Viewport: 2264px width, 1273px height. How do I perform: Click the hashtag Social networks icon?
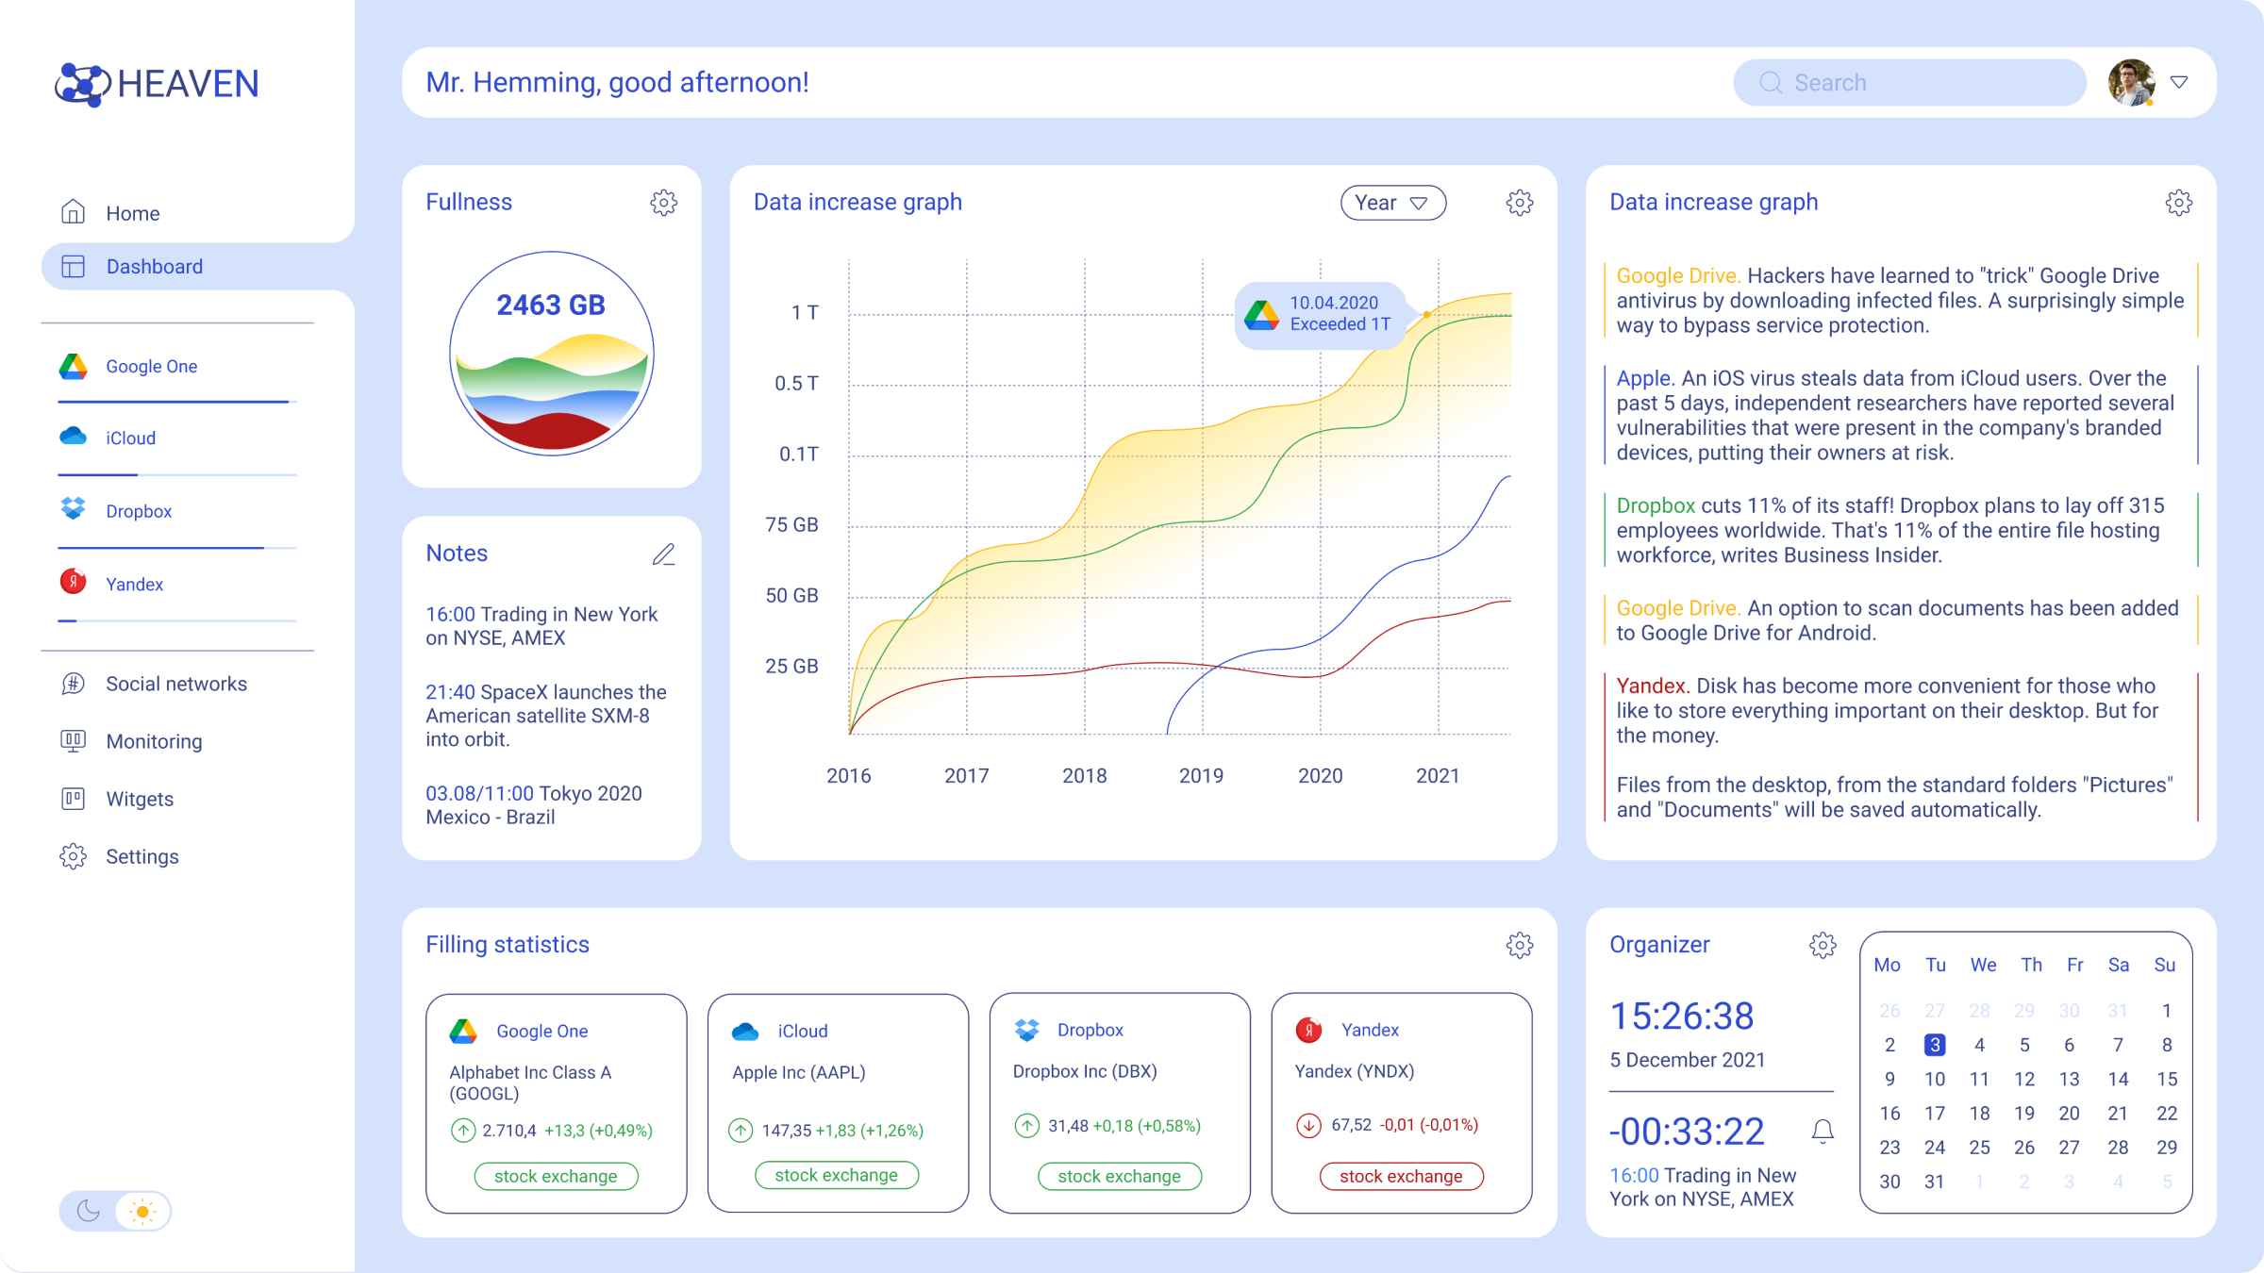[x=73, y=683]
